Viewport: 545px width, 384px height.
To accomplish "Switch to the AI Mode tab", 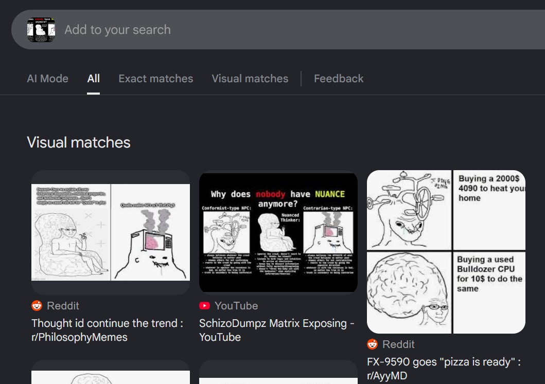I will 48,79.
